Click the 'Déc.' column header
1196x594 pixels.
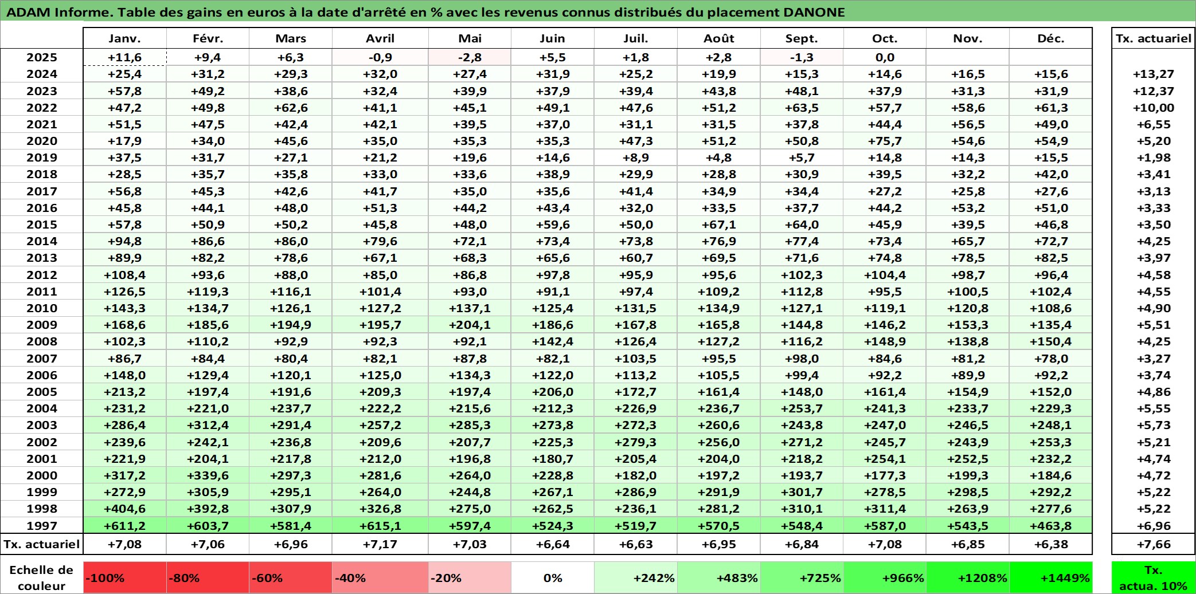(1051, 38)
